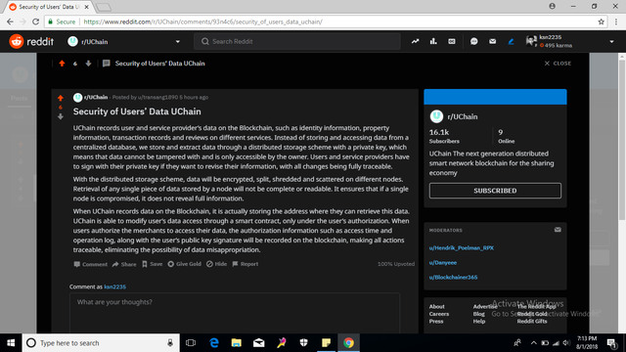
Task: Downvote the post in the top bar
Action: [88, 64]
